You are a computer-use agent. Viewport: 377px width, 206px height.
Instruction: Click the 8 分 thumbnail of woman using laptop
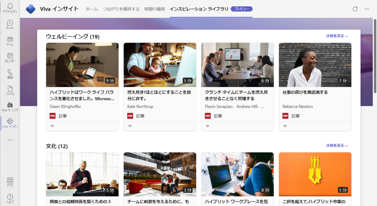[x=238, y=174]
